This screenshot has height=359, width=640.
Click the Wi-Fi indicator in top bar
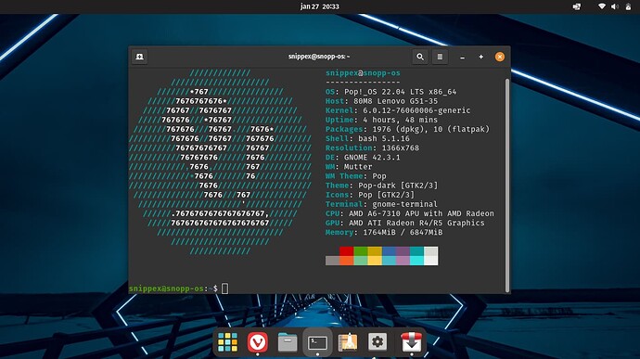coord(602,6)
